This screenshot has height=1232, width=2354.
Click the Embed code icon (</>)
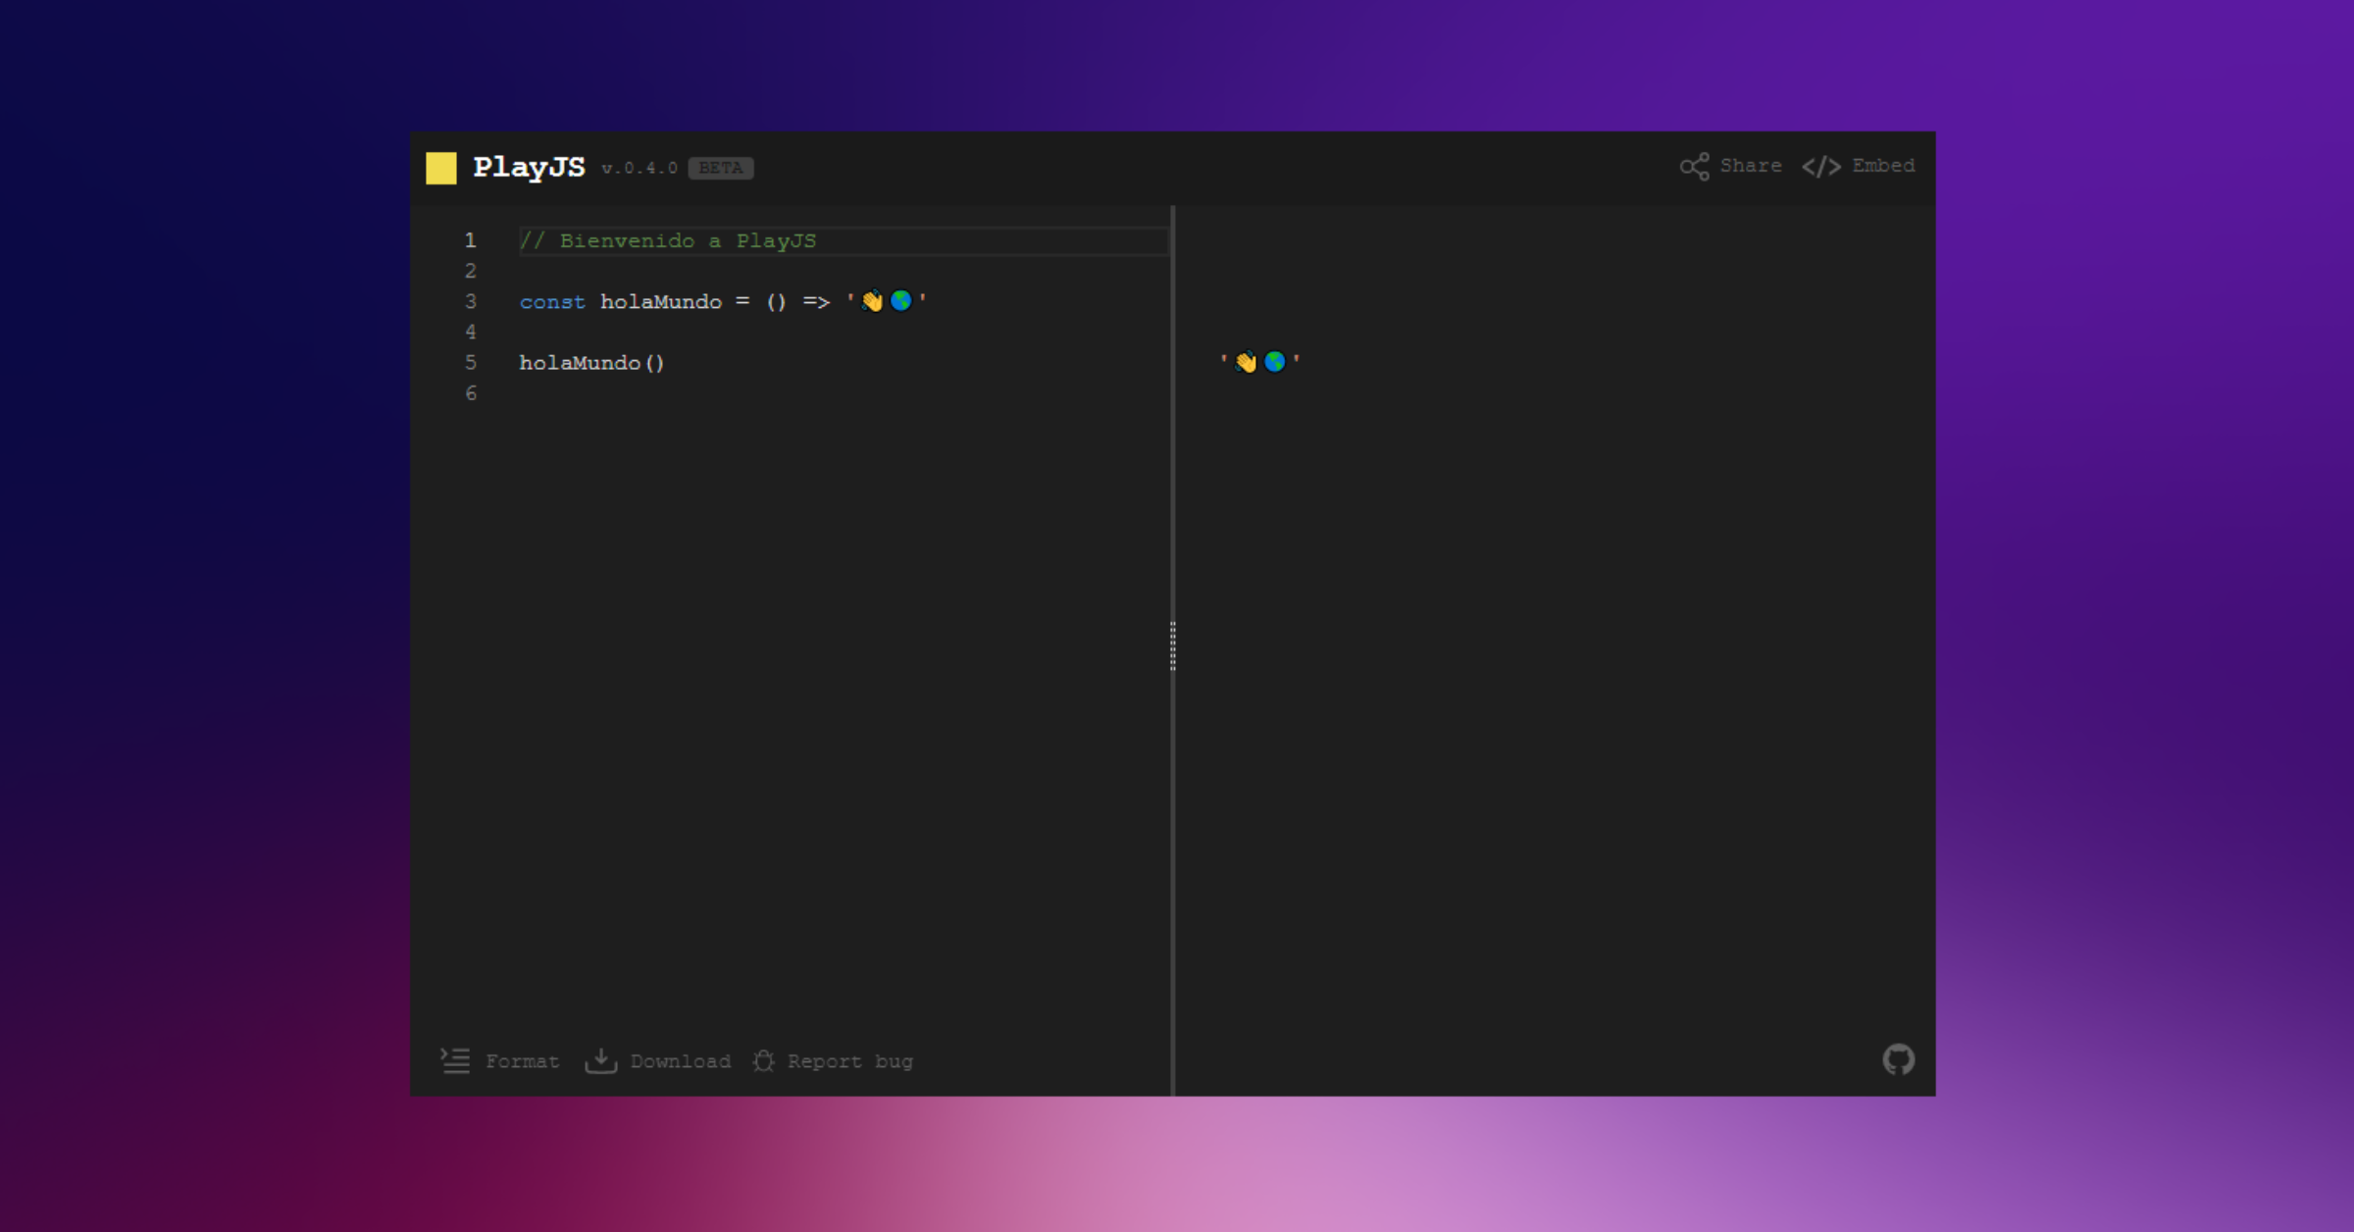click(1821, 165)
